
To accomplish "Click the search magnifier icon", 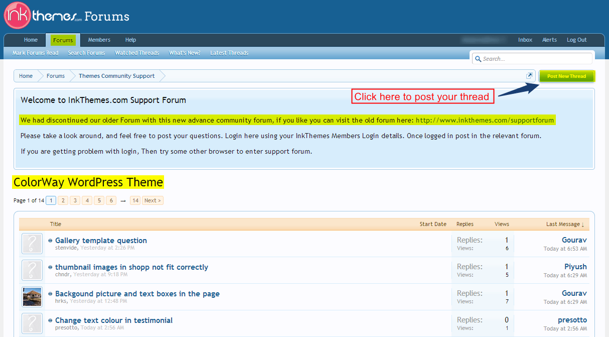I will tap(478, 59).
